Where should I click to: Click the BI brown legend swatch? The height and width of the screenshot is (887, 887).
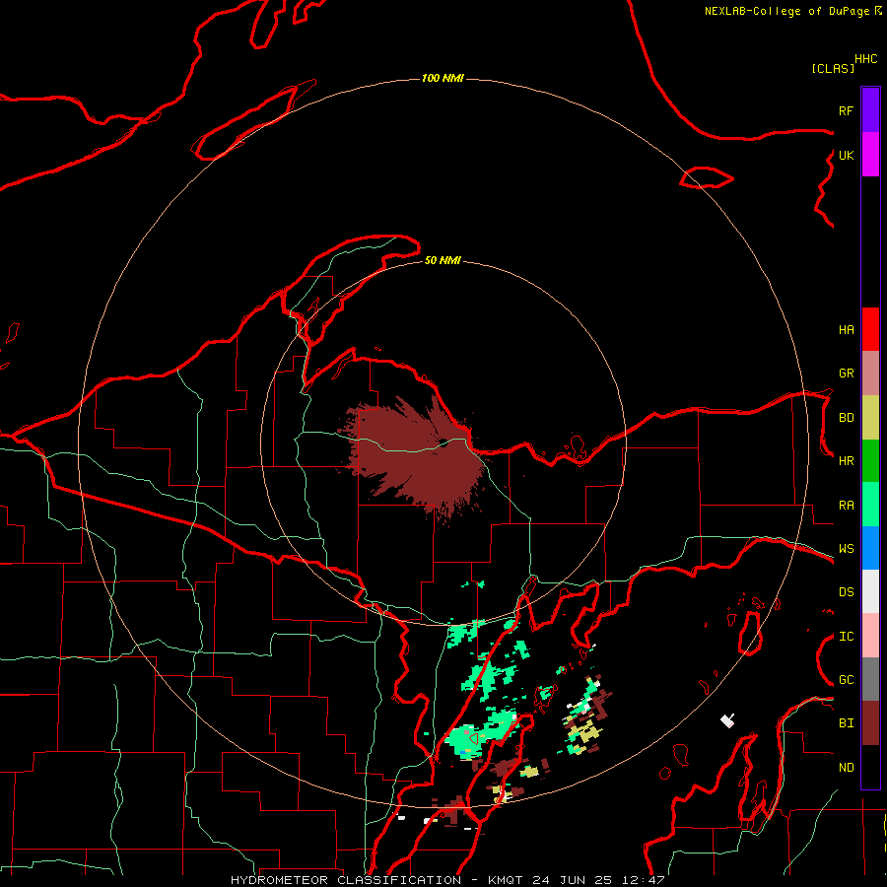click(870, 723)
